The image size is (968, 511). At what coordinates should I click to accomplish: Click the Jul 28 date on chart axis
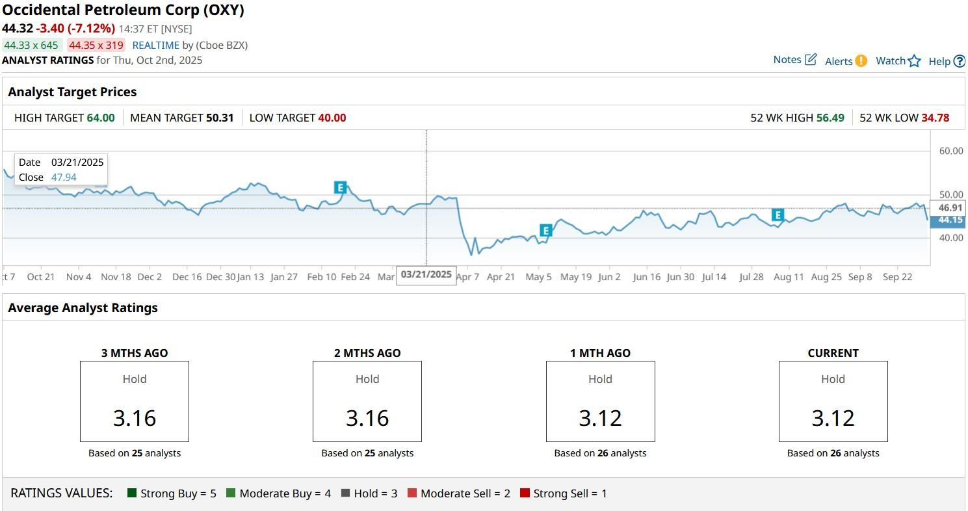click(751, 277)
